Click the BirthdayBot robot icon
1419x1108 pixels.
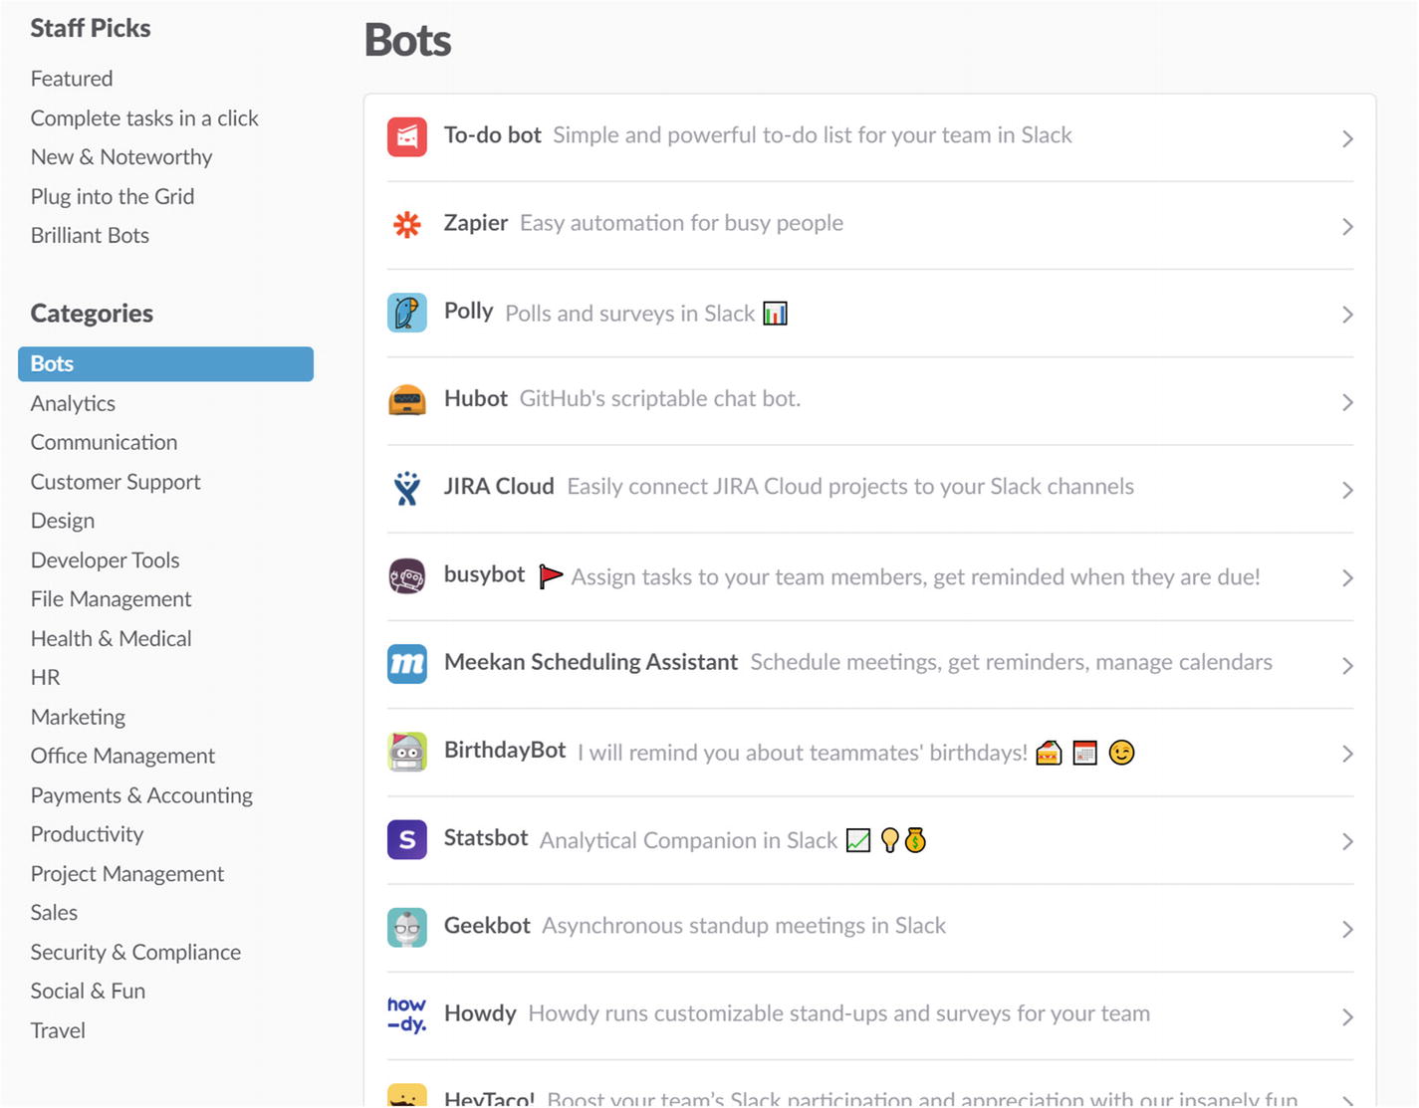pyautogui.click(x=407, y=752)
